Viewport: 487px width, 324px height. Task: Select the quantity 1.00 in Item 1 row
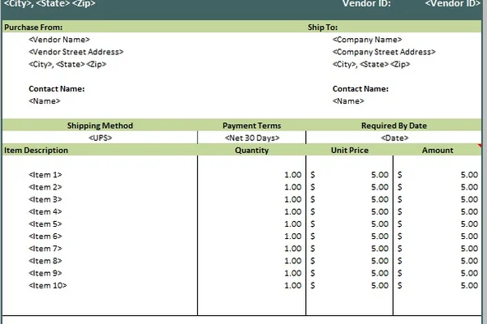click(x=293, y=175)
